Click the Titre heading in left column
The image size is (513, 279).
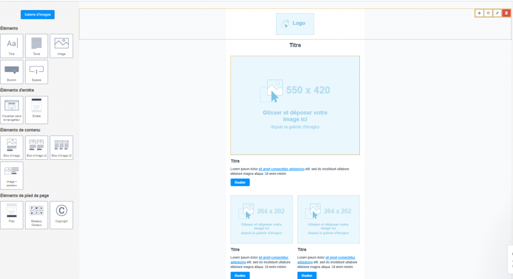click(x=235, y=249)
